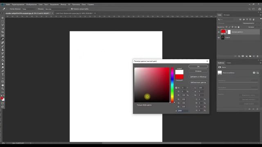Open the Изображение menu
262x147 pixels.
tap(32, 4)
